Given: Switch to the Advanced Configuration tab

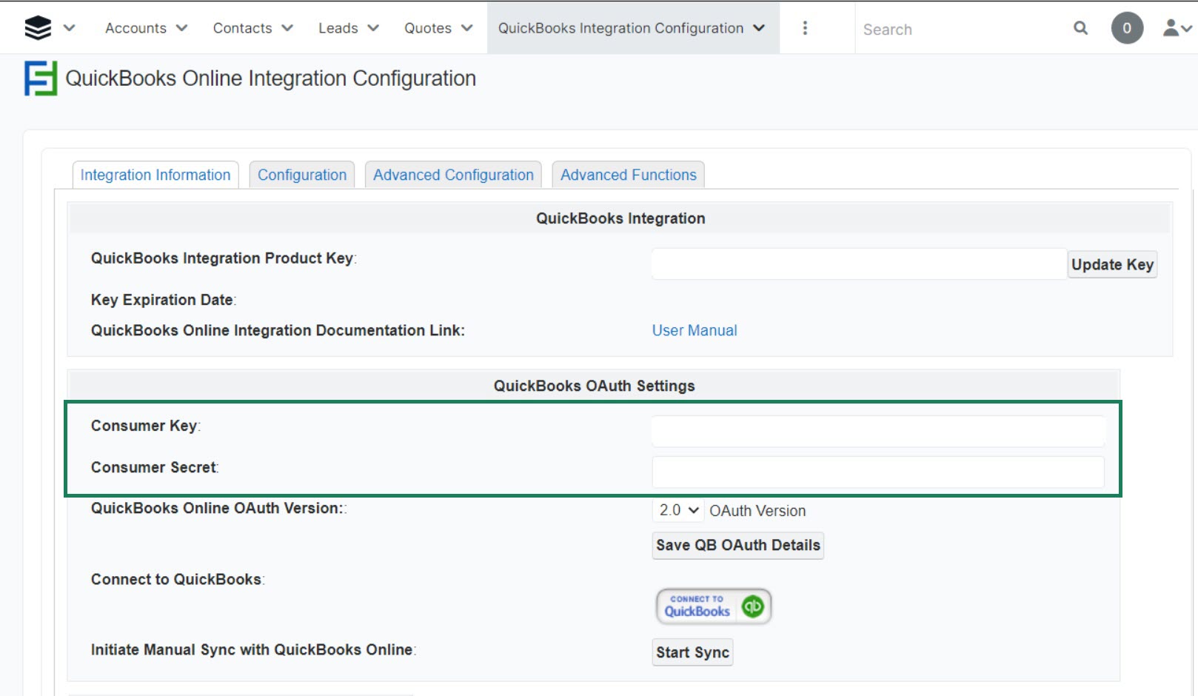Looking at the screenshot, I should [x=453, y=175].
